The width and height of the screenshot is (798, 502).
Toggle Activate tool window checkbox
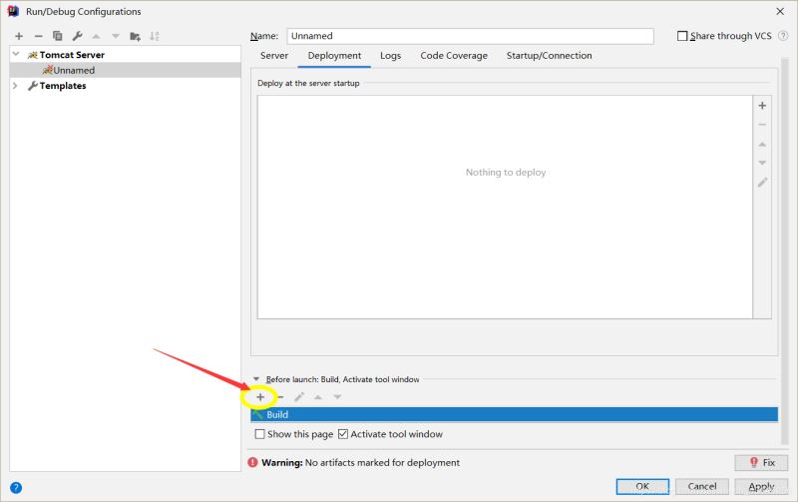343,435
